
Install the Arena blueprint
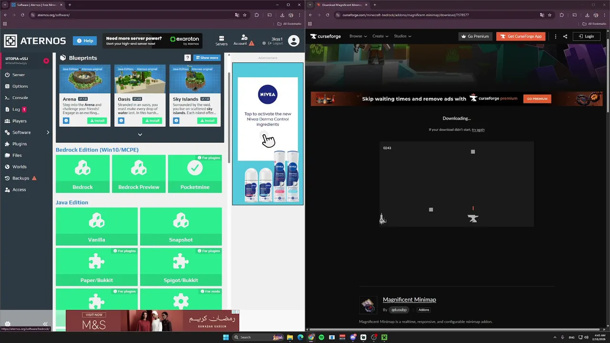point(97,121)
